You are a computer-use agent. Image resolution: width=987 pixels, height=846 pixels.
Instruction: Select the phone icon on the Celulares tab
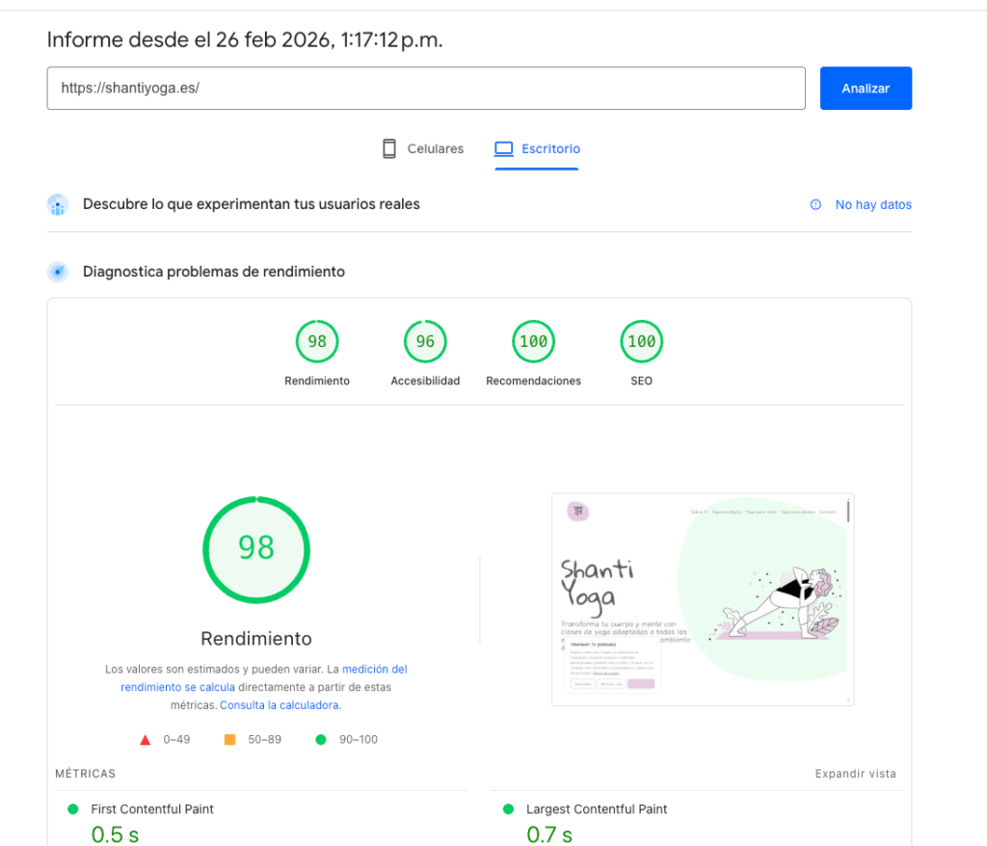pyautogui.click(x=388, y=148)
